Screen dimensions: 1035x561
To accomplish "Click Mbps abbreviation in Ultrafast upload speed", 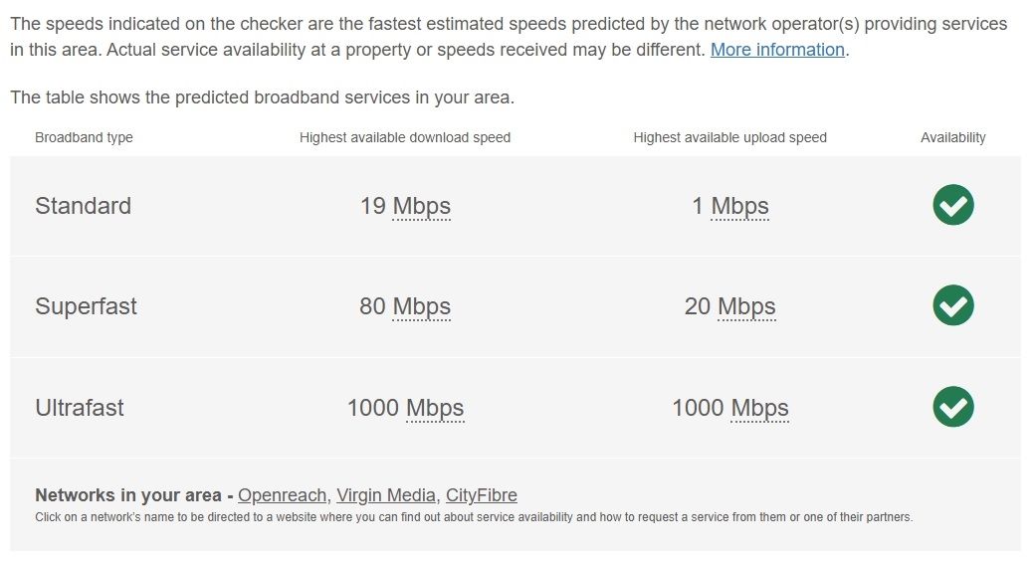I will click(x=759, y=408).
